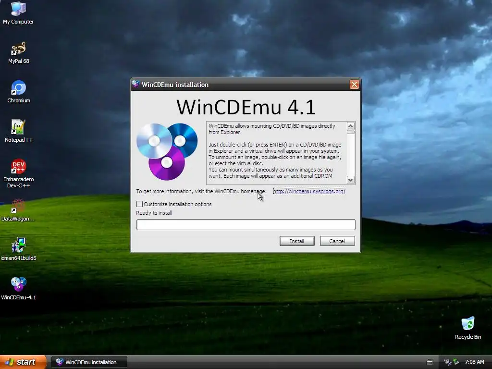Open Chromium desktop shortcut
Screen dimensions: 492x369
point(19,92)
